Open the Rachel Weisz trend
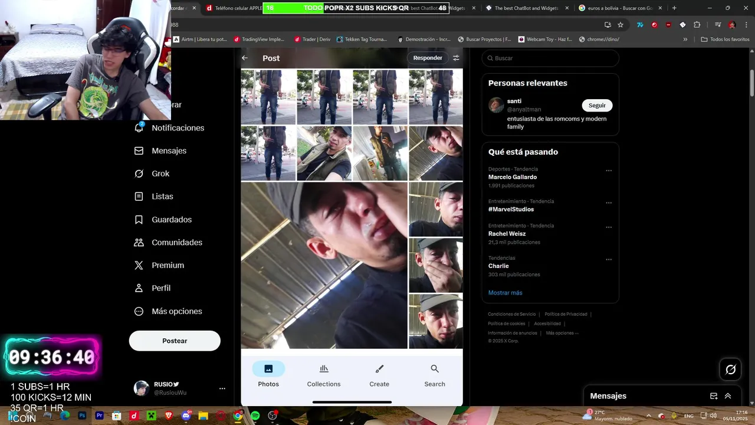Screen dimensions: 755x425 click(x=507, y=234)
